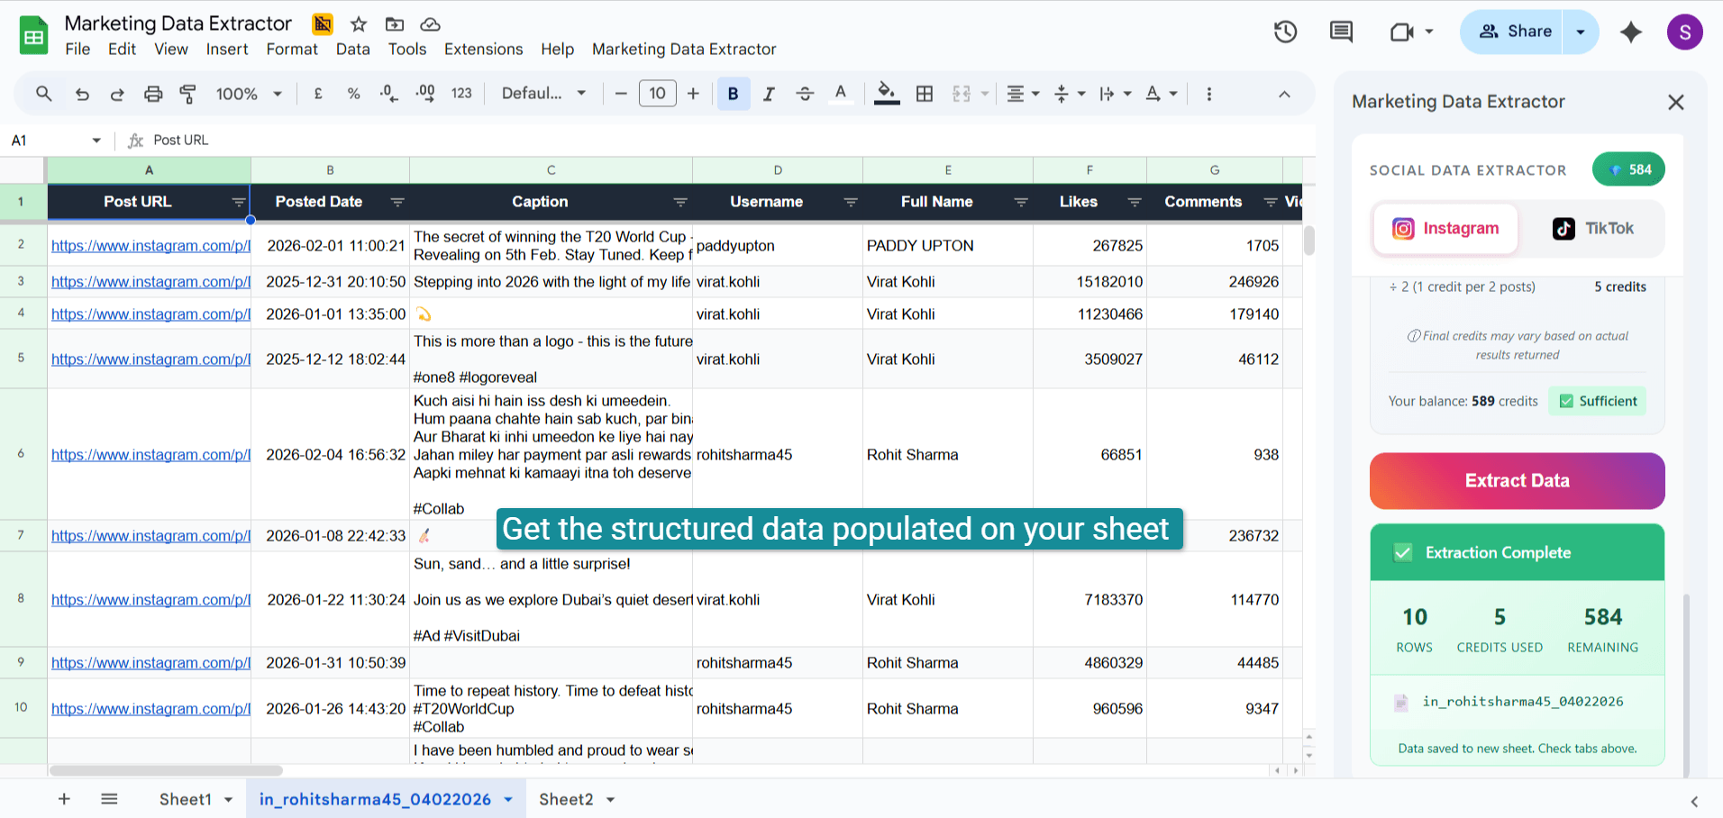Screen dimensions: 1723x818
Task: Click the print icon in toolbar
Action: pyautogui.click(x=153, y=94)
